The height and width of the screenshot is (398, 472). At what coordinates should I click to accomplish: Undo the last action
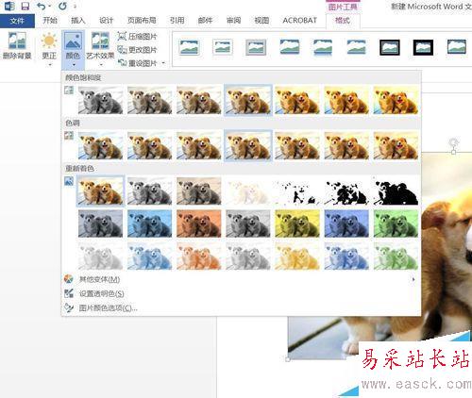41,6
